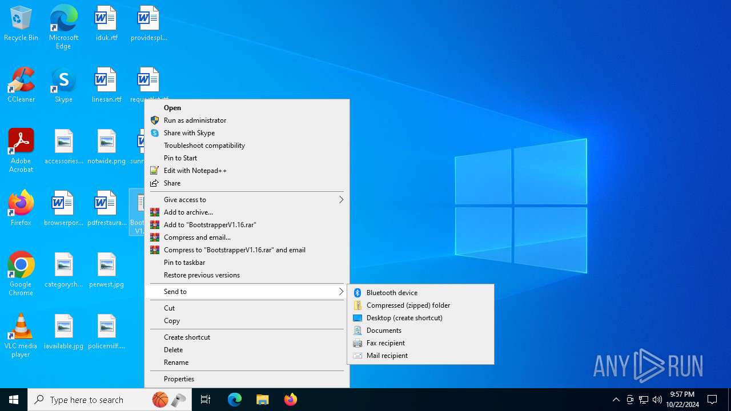The image size is (731, 411).
Task: Click the taskbar search box
Action: click(110, 400)
